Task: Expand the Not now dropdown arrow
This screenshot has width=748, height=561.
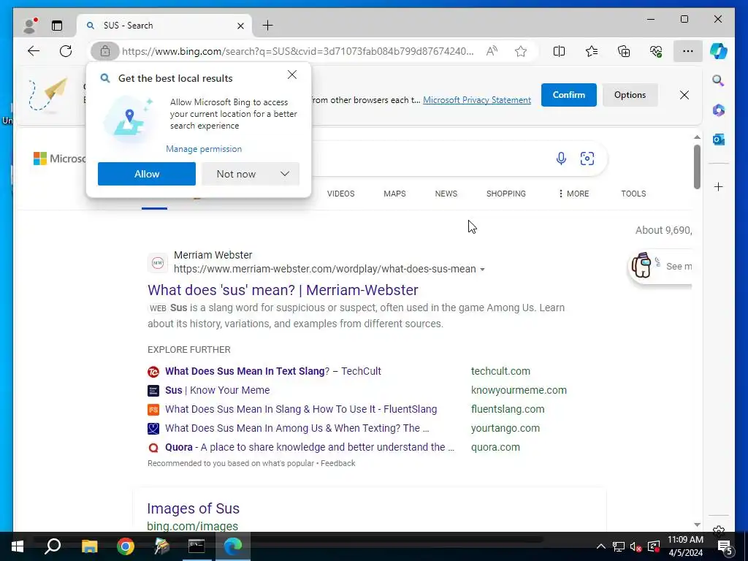Action: pyautogui.click(x=285, y=174)
